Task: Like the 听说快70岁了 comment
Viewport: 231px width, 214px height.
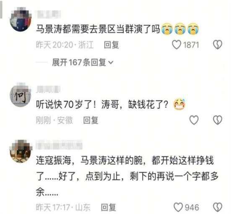Action: (194, 120)
